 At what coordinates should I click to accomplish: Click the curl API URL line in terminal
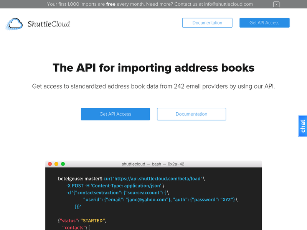pos(131,179)
